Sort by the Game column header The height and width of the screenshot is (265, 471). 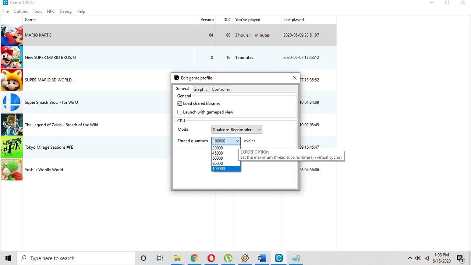tap(109, 20)
